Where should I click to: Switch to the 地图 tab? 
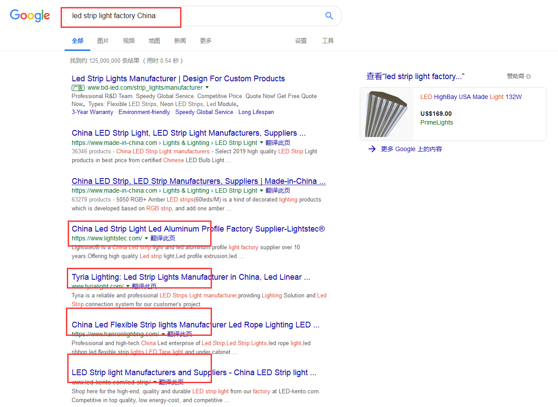pos(154,41)
